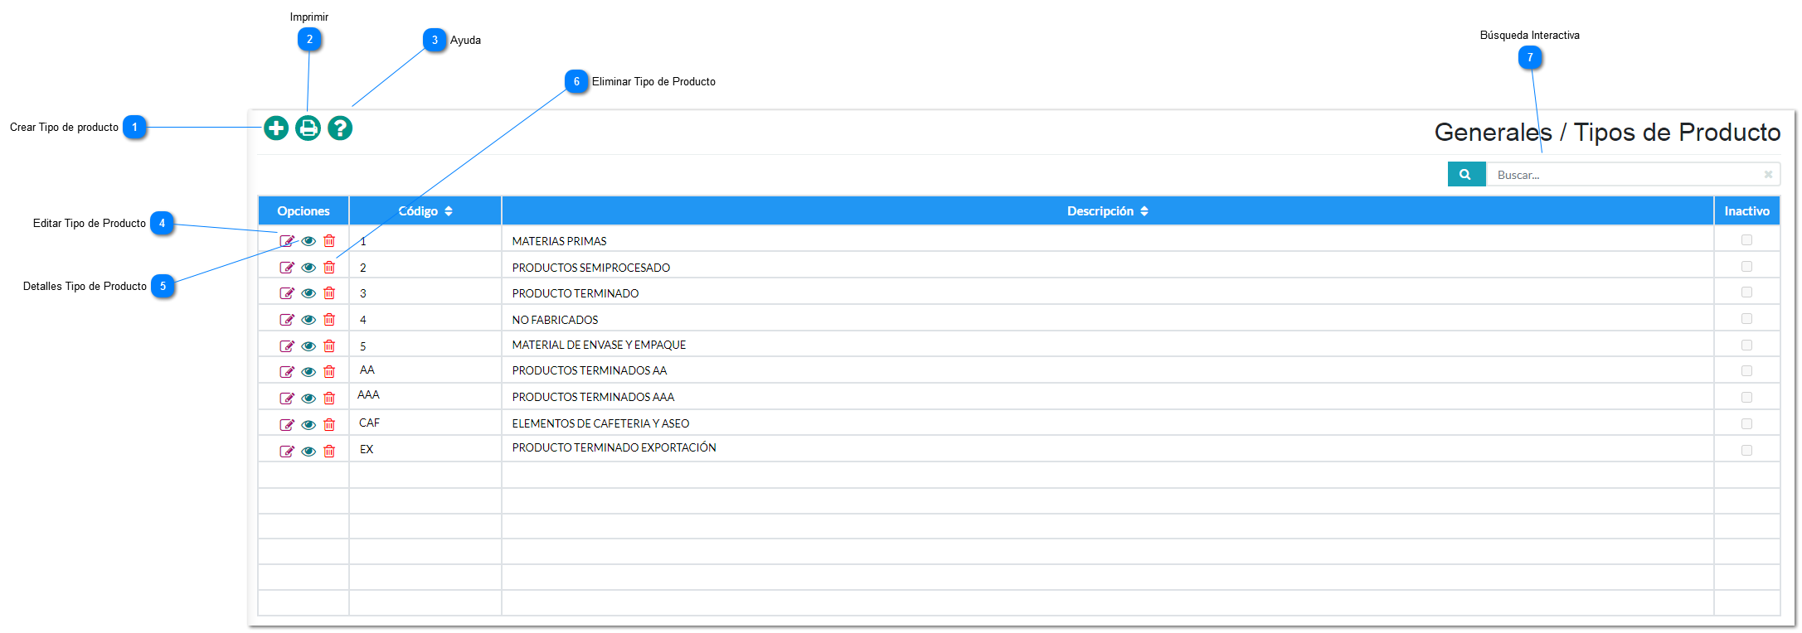
Task: Click the Inactivo column header
Action: pos(1747,211)
